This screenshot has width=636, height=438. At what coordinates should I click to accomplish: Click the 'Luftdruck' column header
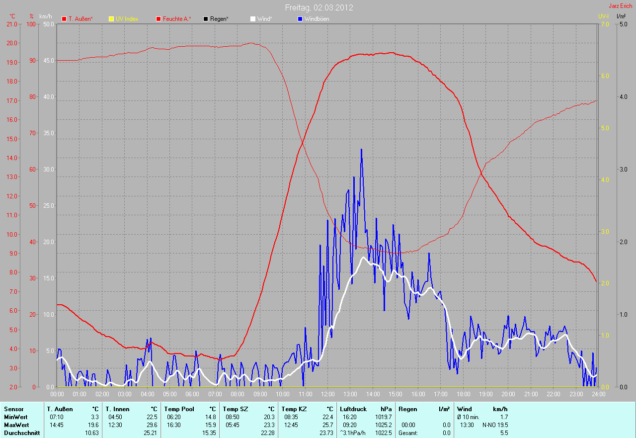point(353,409)
